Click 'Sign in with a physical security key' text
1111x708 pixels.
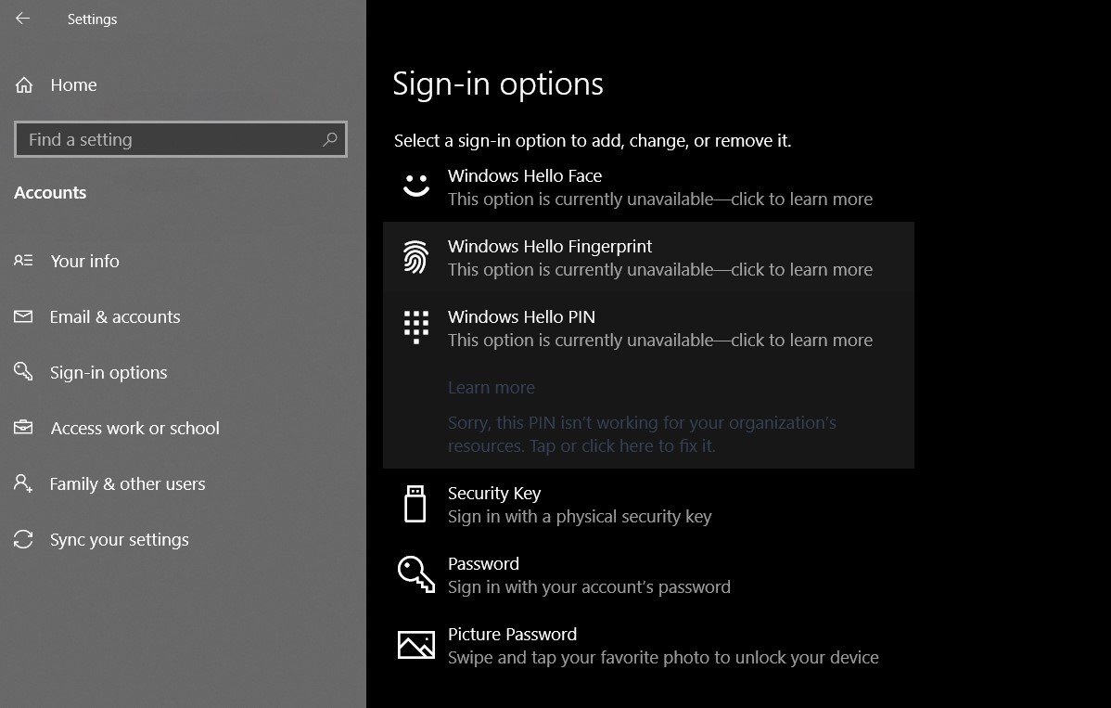click(580, 517)
